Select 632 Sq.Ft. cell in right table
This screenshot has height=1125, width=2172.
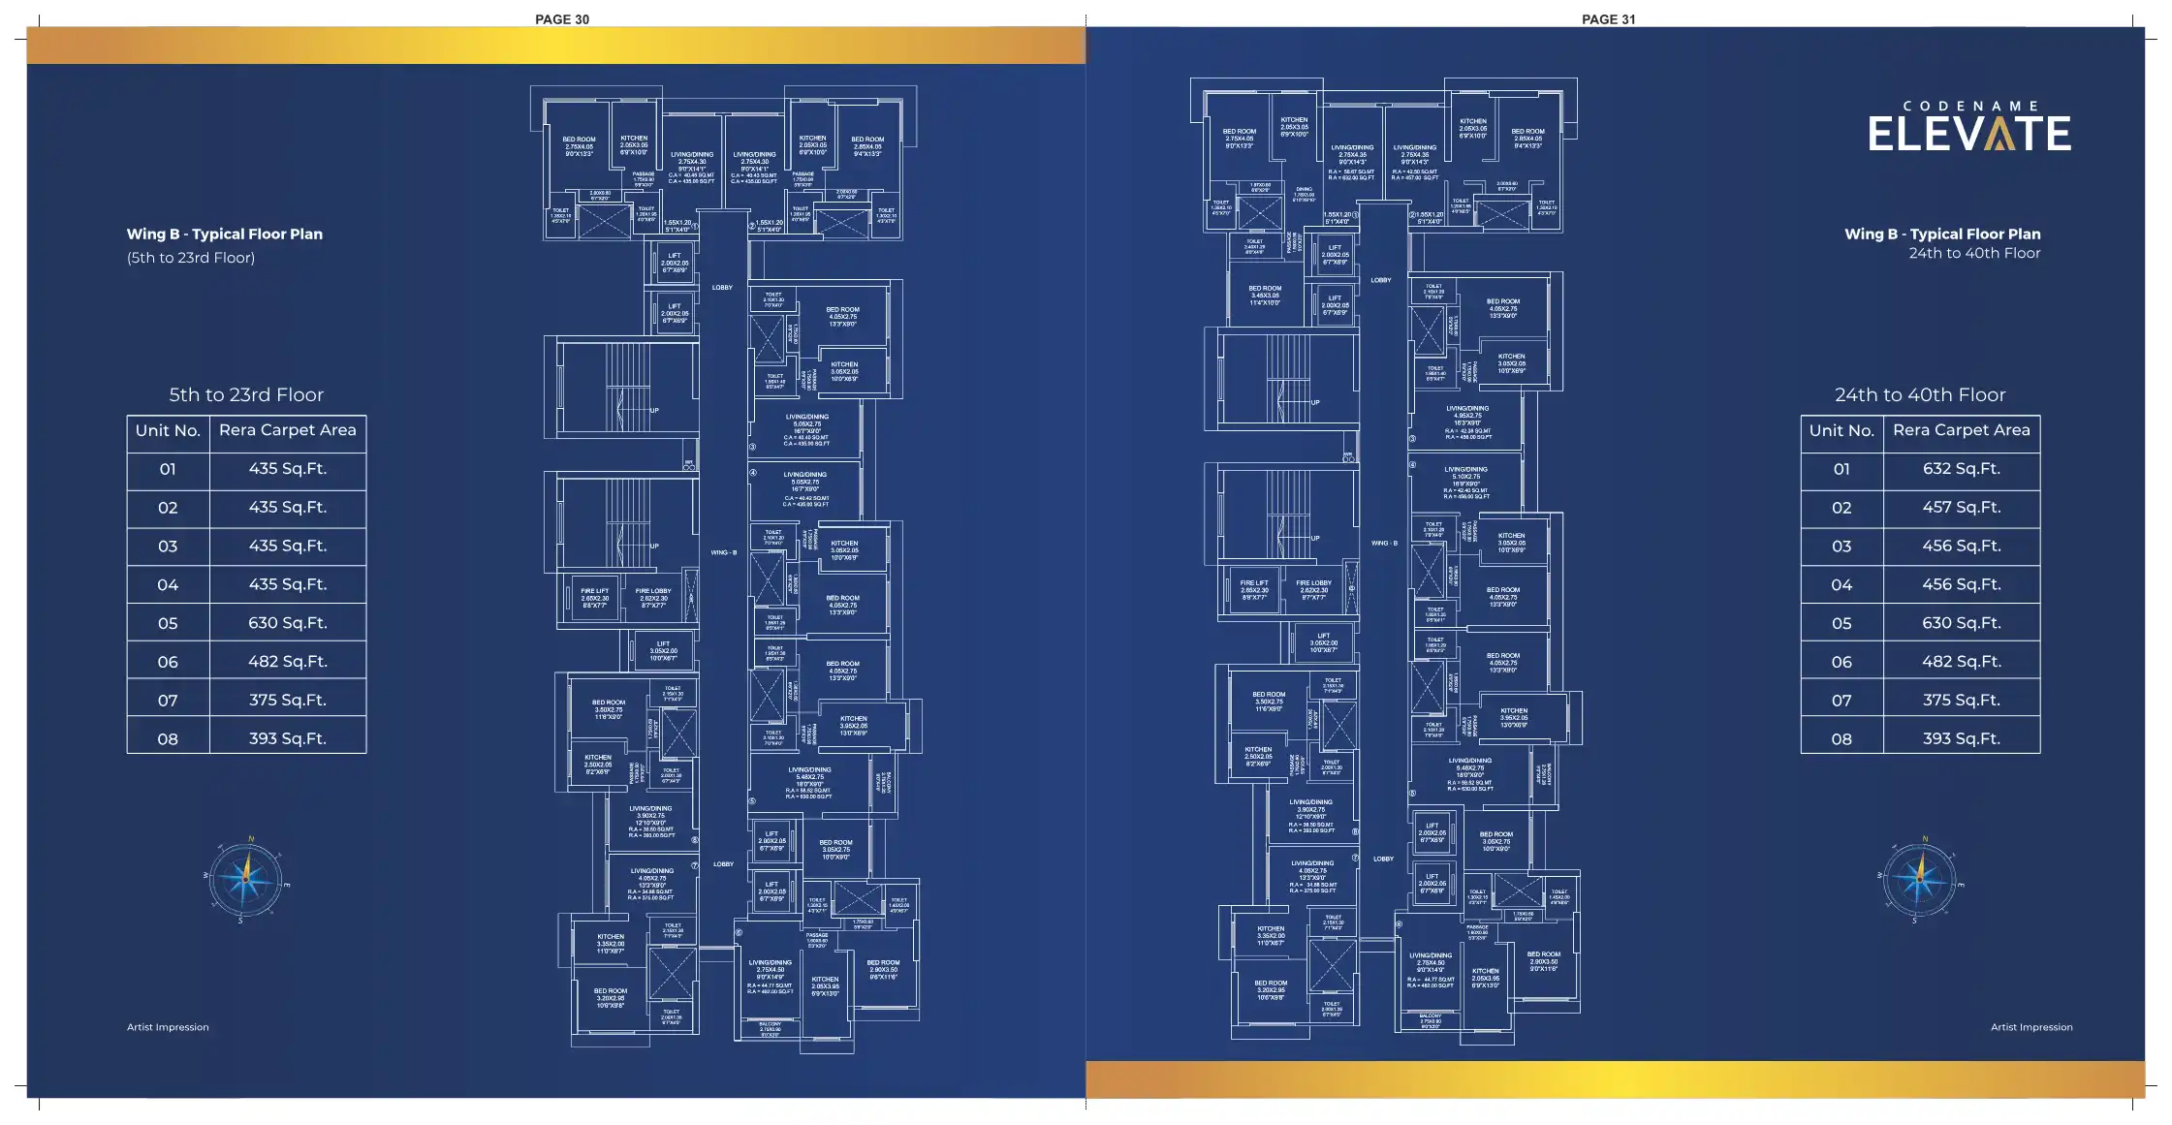click(x=1961, y=469)
